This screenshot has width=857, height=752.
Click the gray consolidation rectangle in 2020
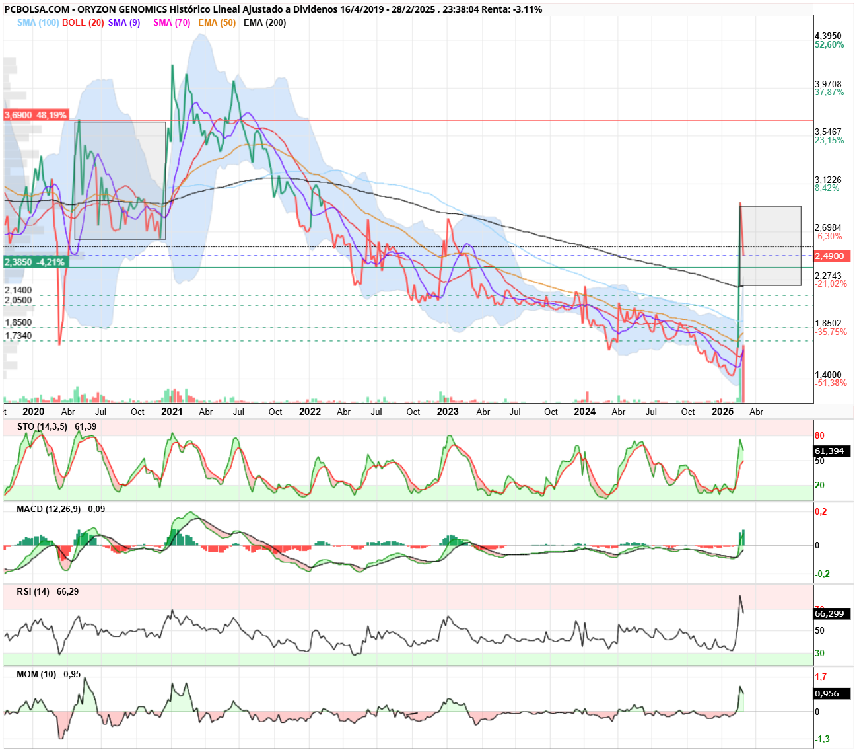pyautogui.click(x=120, y=180)
